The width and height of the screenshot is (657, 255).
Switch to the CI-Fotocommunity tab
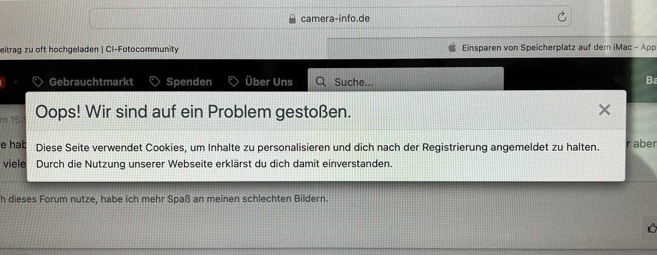coord(89,49)
